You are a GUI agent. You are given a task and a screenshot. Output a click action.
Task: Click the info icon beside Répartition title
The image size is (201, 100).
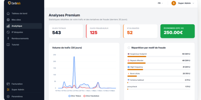click(x=129, y=48)
